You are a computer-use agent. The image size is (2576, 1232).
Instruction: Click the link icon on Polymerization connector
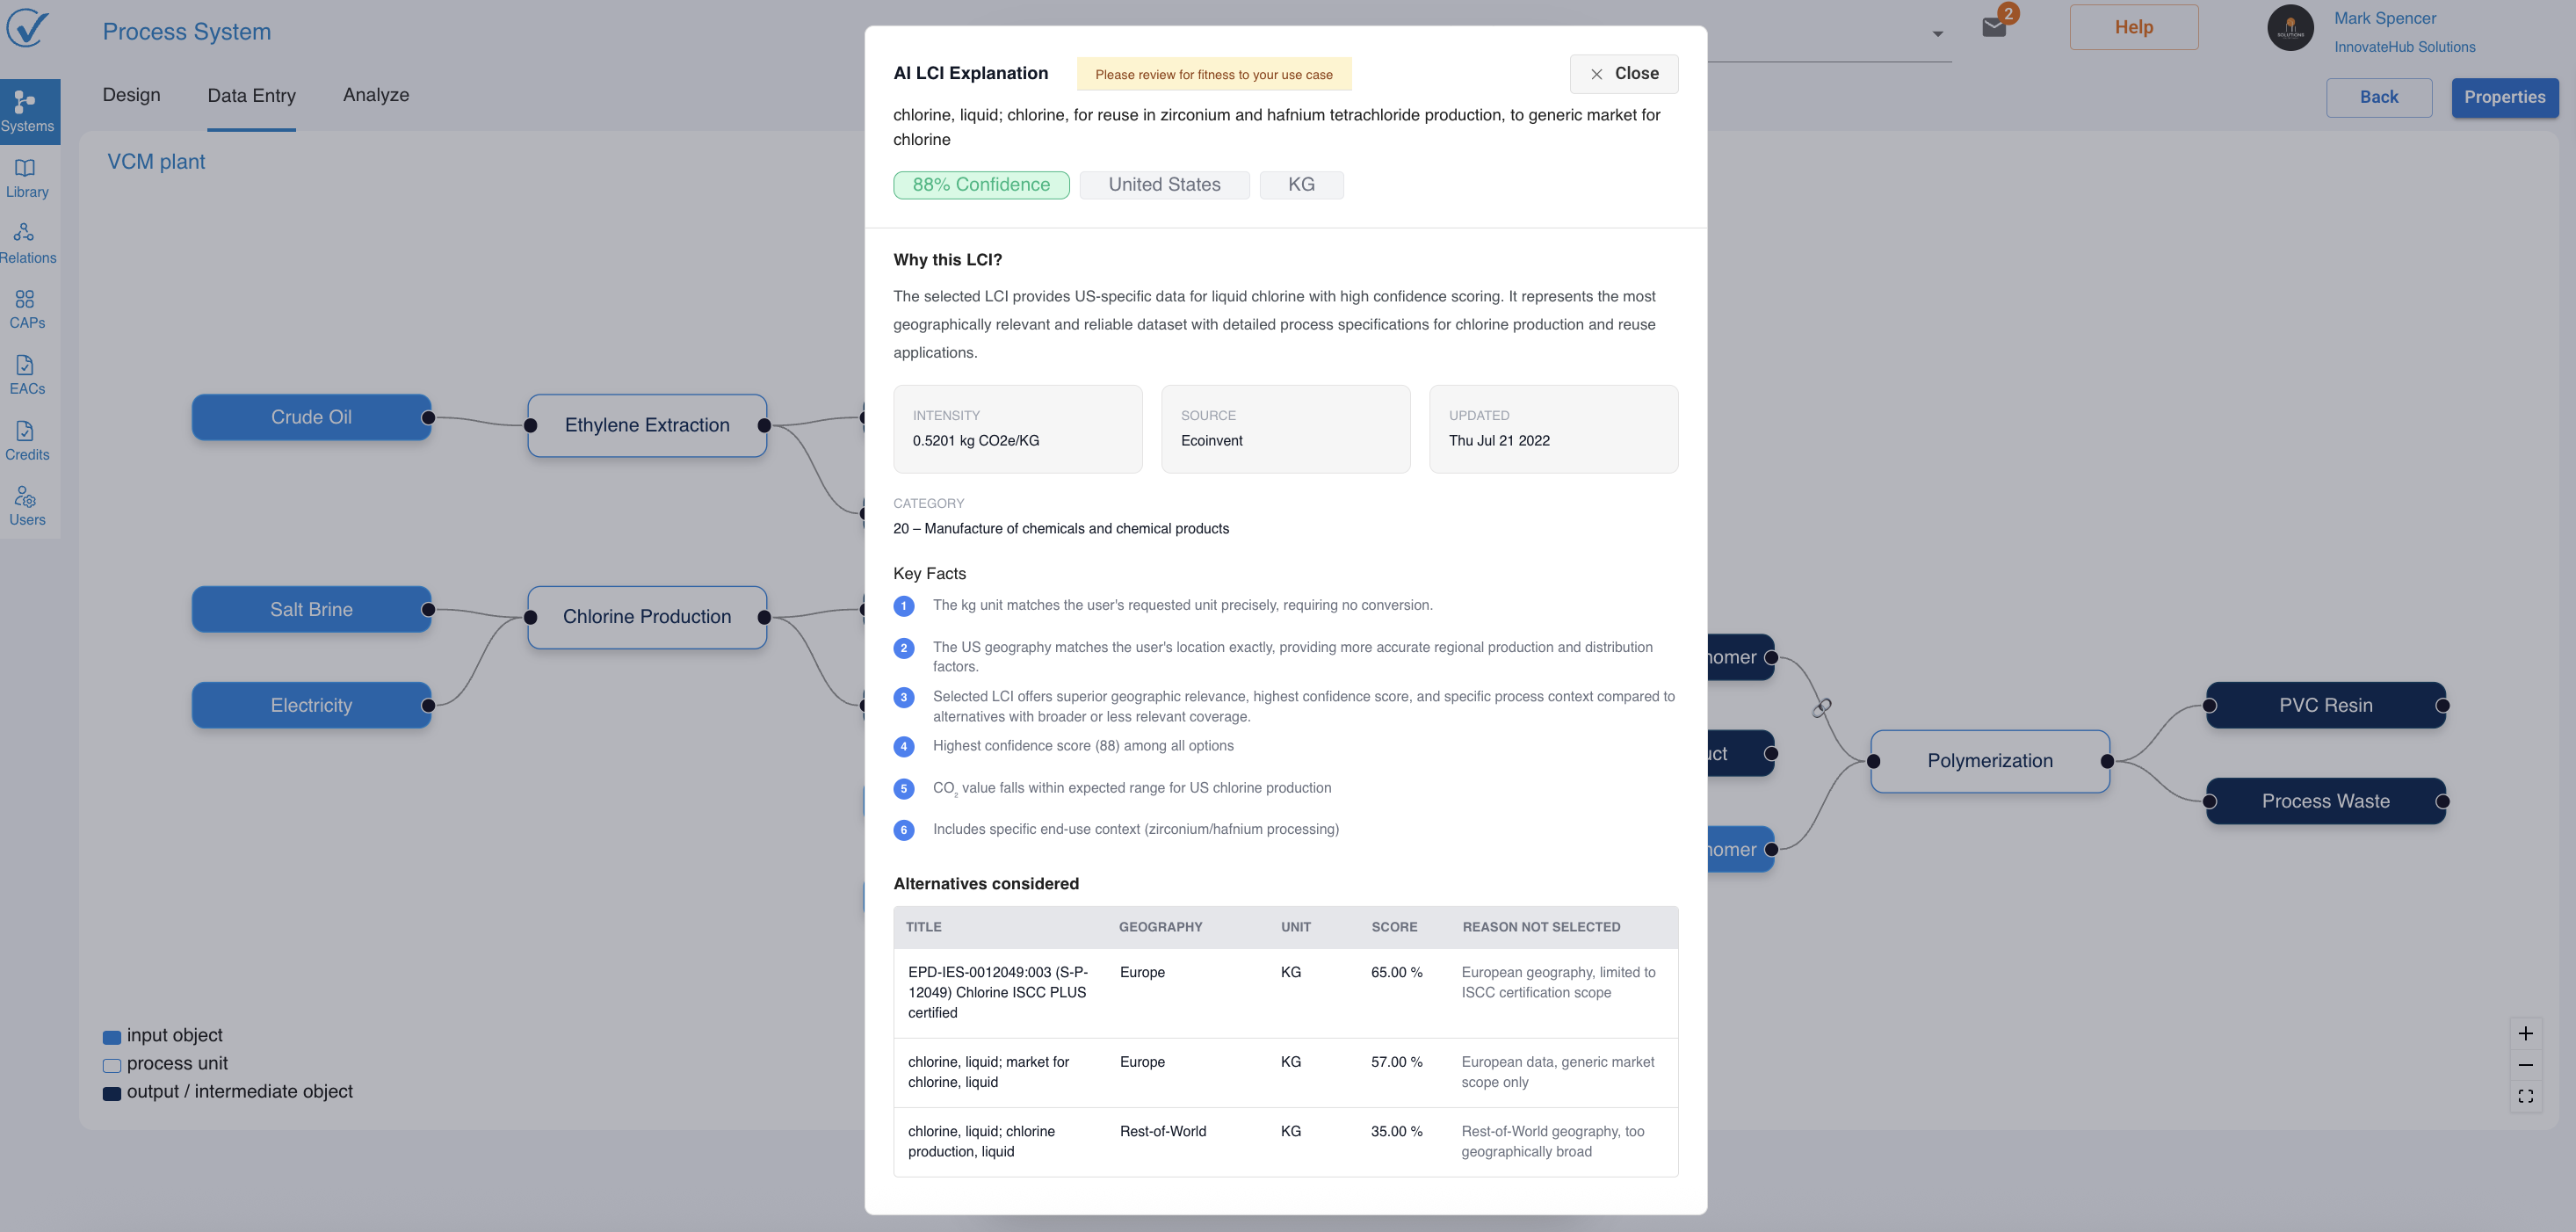(x=1822, y=707)
